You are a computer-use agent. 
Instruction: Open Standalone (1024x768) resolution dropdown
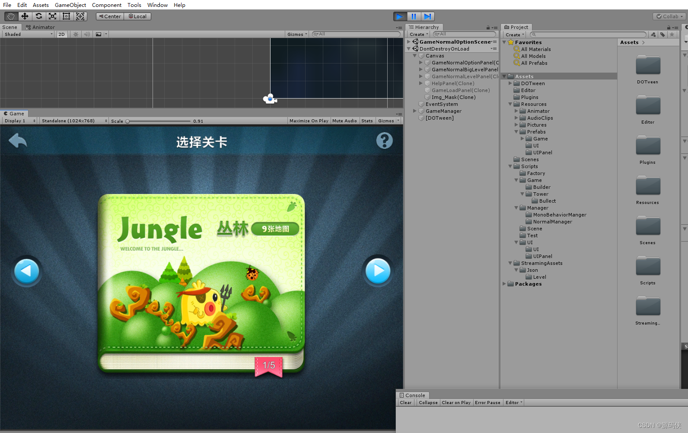74,121
